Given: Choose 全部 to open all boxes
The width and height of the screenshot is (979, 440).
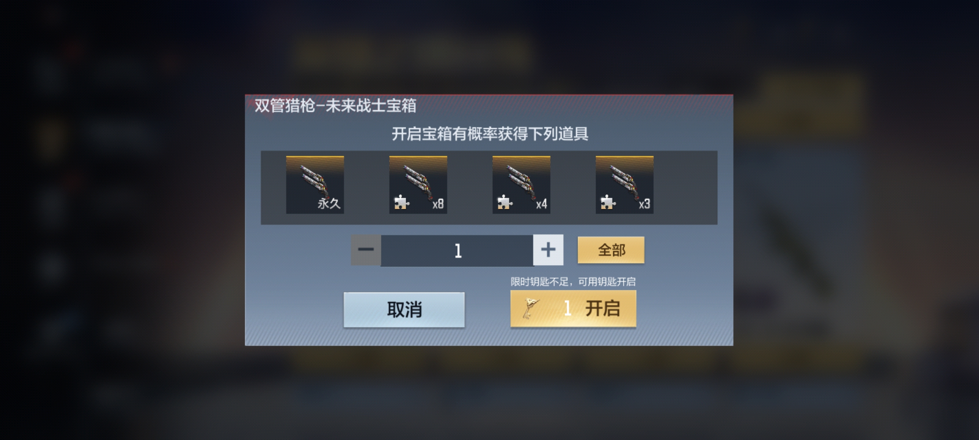Looking at the screenshot, I should (x=611, y=250).
